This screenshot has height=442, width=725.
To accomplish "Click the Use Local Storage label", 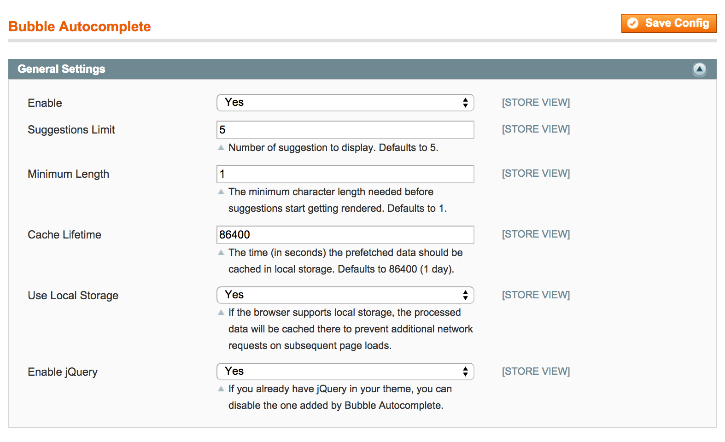I will pos(73,296).
